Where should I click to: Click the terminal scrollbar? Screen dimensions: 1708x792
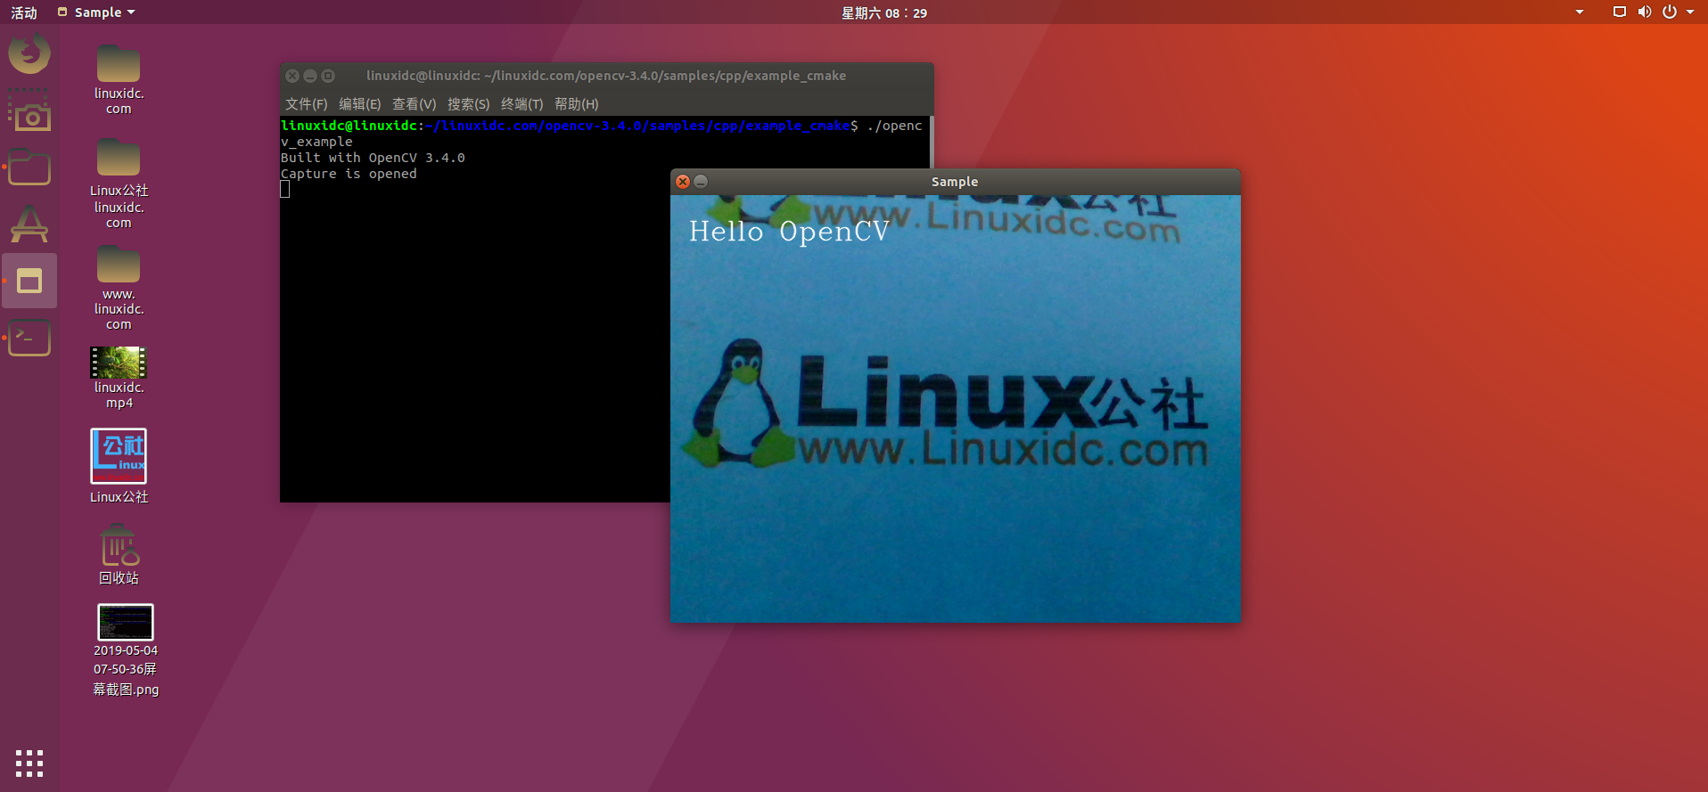pyautogui.click(x=931, y=143)
